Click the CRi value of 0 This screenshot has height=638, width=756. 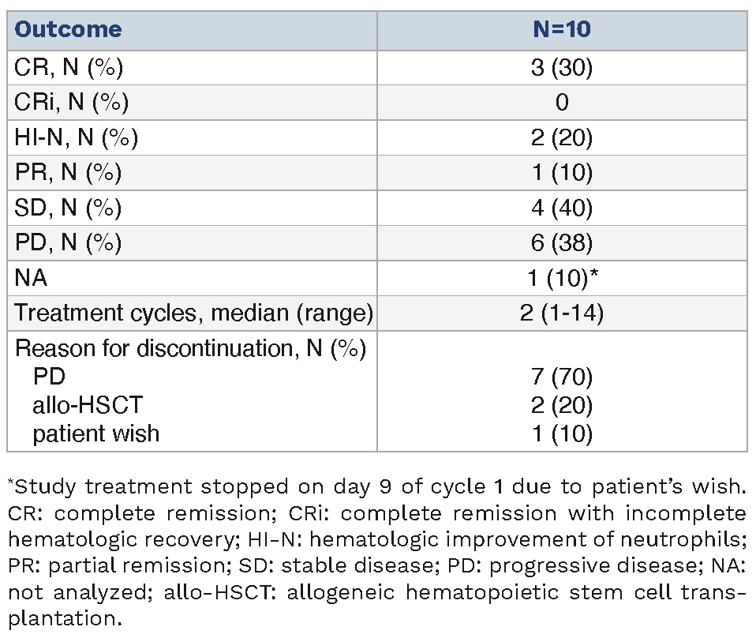click(561, 103)
